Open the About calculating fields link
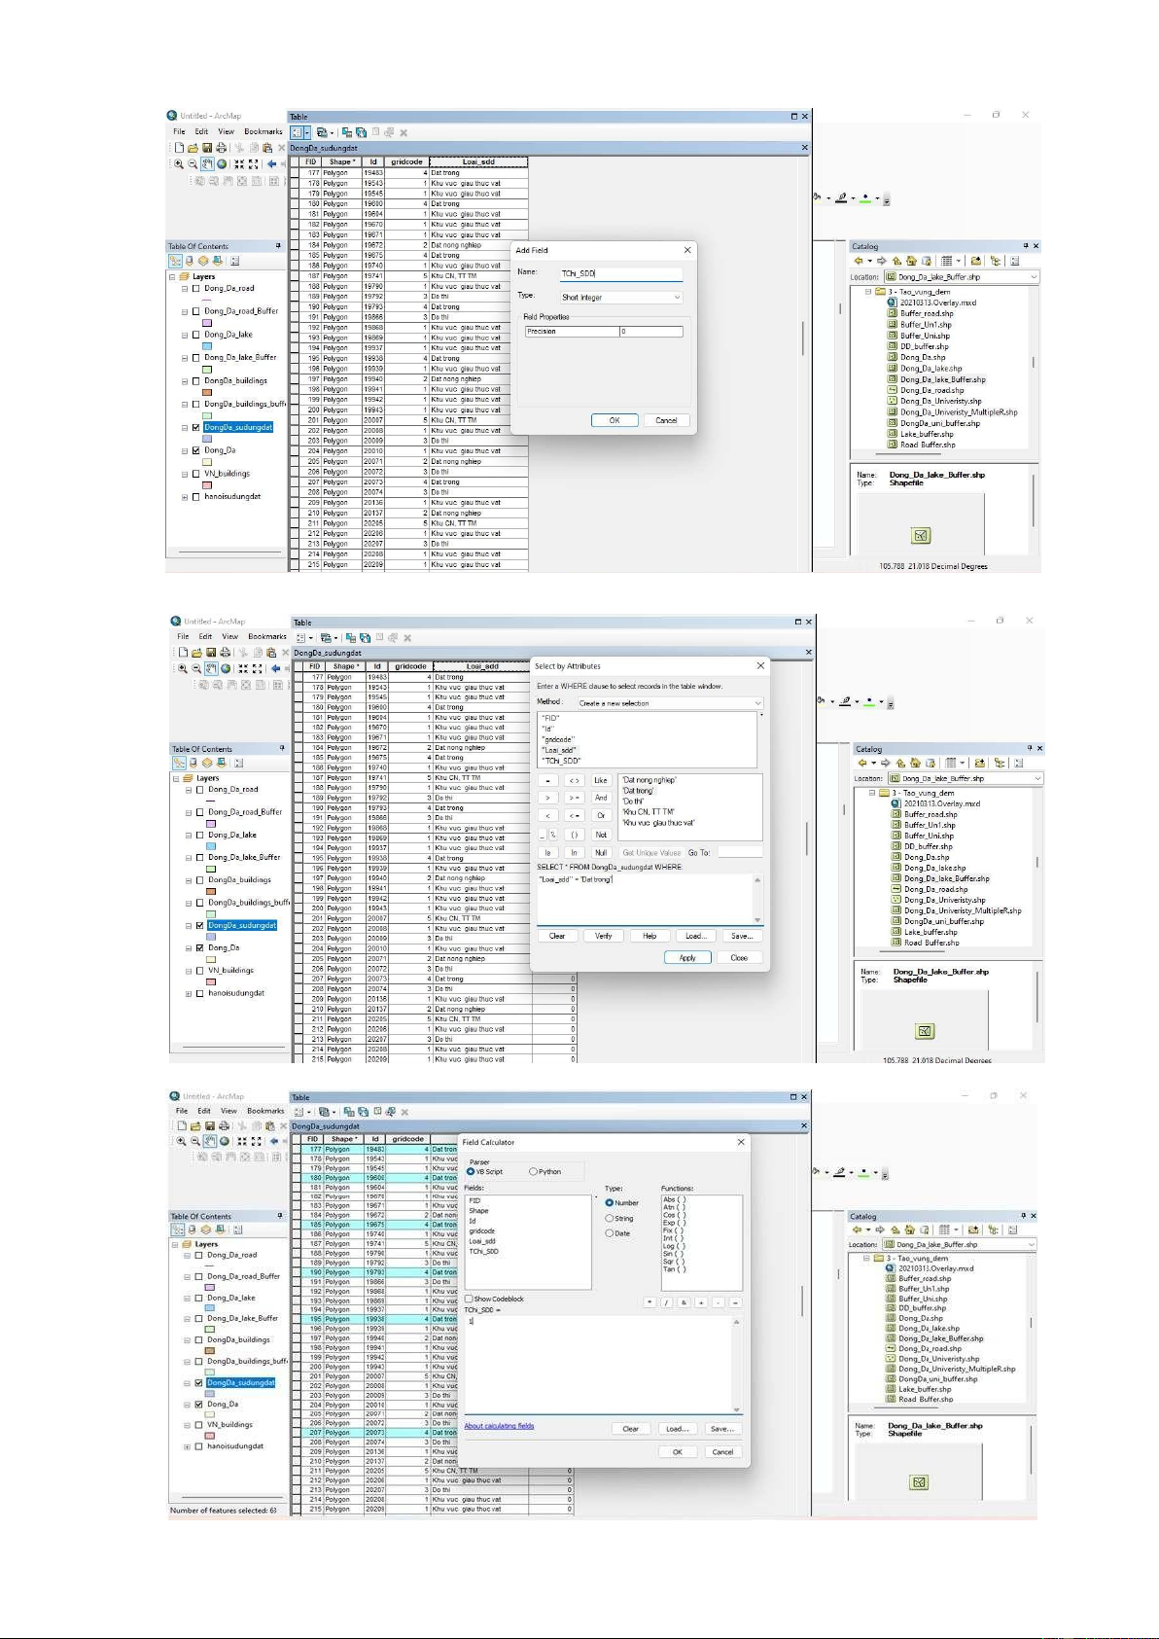 [499, 1426]
